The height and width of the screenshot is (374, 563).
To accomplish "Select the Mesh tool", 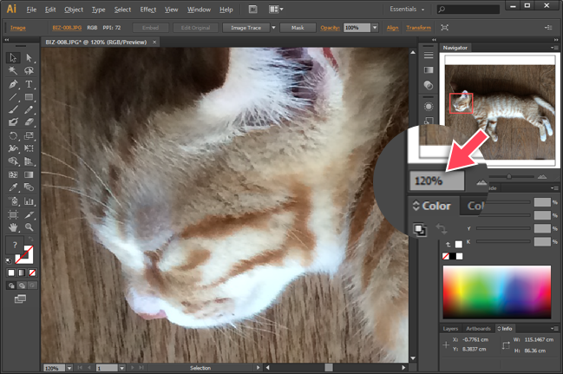I will click(x=13, y=174).
